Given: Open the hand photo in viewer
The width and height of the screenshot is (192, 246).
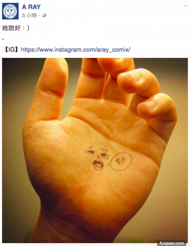Looking at the screenshot, I should 95,150.
